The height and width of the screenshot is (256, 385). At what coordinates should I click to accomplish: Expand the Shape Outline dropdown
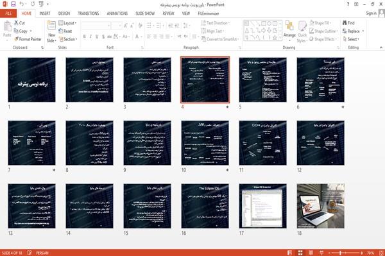323,31
